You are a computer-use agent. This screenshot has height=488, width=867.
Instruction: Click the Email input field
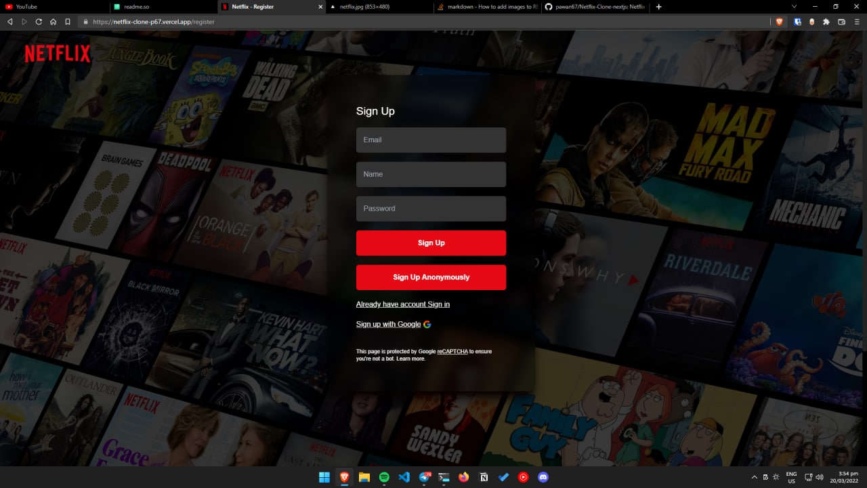pyautogui.click(x=431, y=140)
